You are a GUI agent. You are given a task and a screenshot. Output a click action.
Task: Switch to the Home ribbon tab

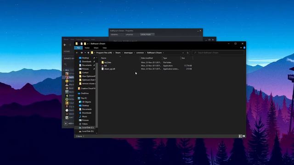tap(87, 48)
